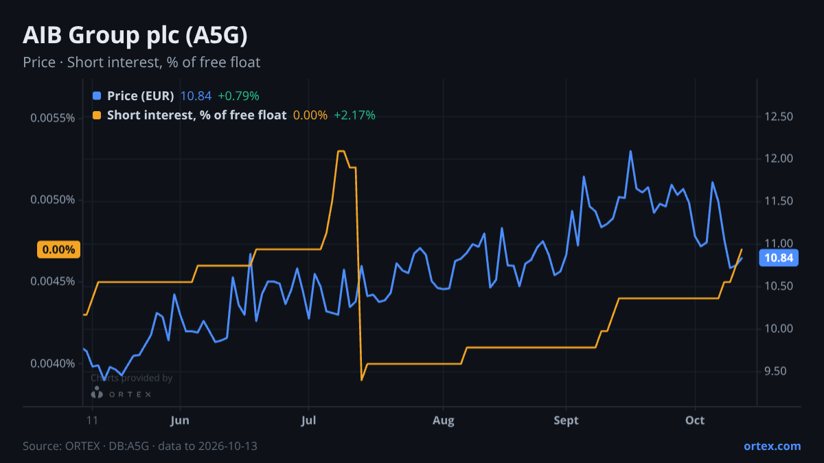Click the 0.0050% left axis label
This screenshot has height=463, width=824.
[52, 200]
